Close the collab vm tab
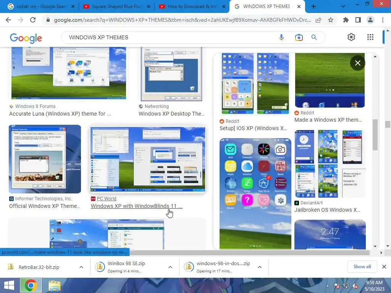Viewport: 391px width, 293px height. pos(73,7)
